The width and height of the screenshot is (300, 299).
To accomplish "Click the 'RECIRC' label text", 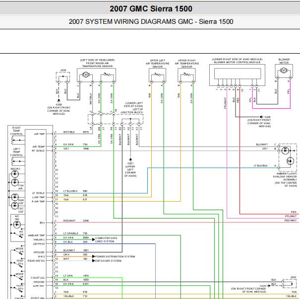I will coord(15,169).
